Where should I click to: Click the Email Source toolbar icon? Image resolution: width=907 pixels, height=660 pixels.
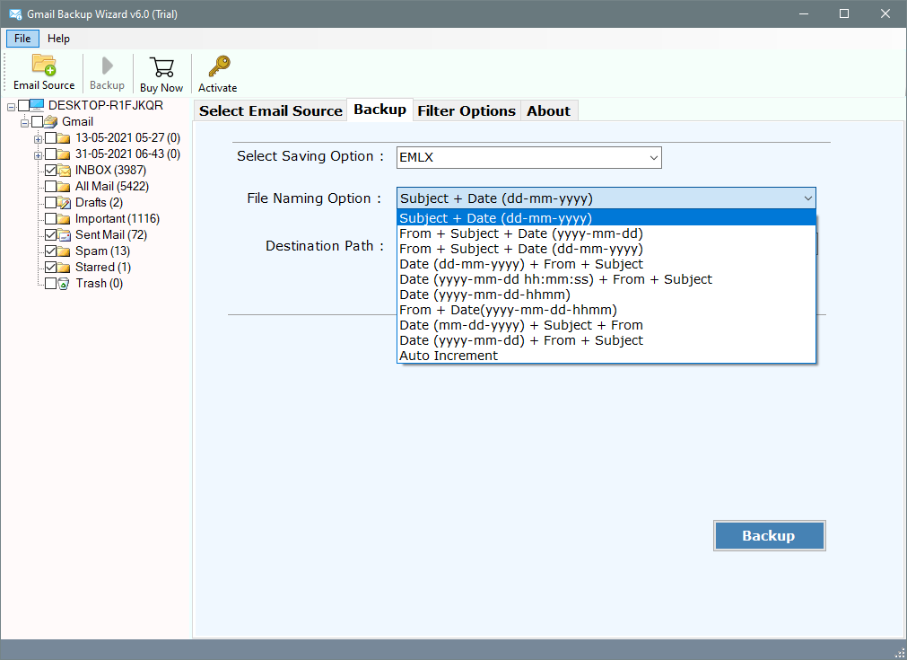[44, 66]
